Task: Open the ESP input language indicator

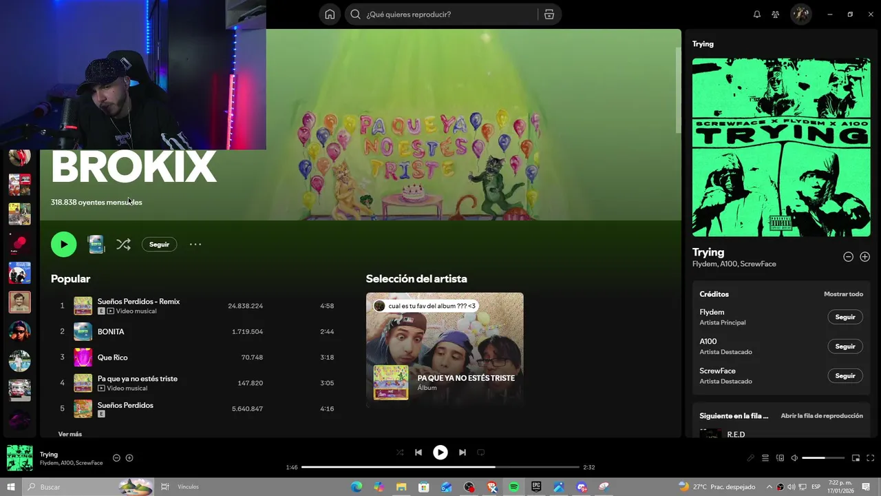Action: pyautogui.click(x=816, y=487)
